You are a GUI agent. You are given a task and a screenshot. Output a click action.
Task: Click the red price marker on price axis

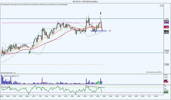(x=167, y=28)
